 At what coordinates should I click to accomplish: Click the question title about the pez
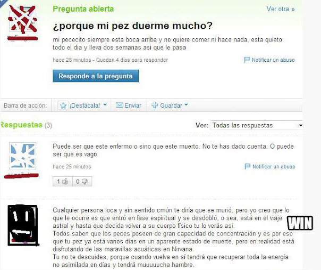(x=133, y=26)
